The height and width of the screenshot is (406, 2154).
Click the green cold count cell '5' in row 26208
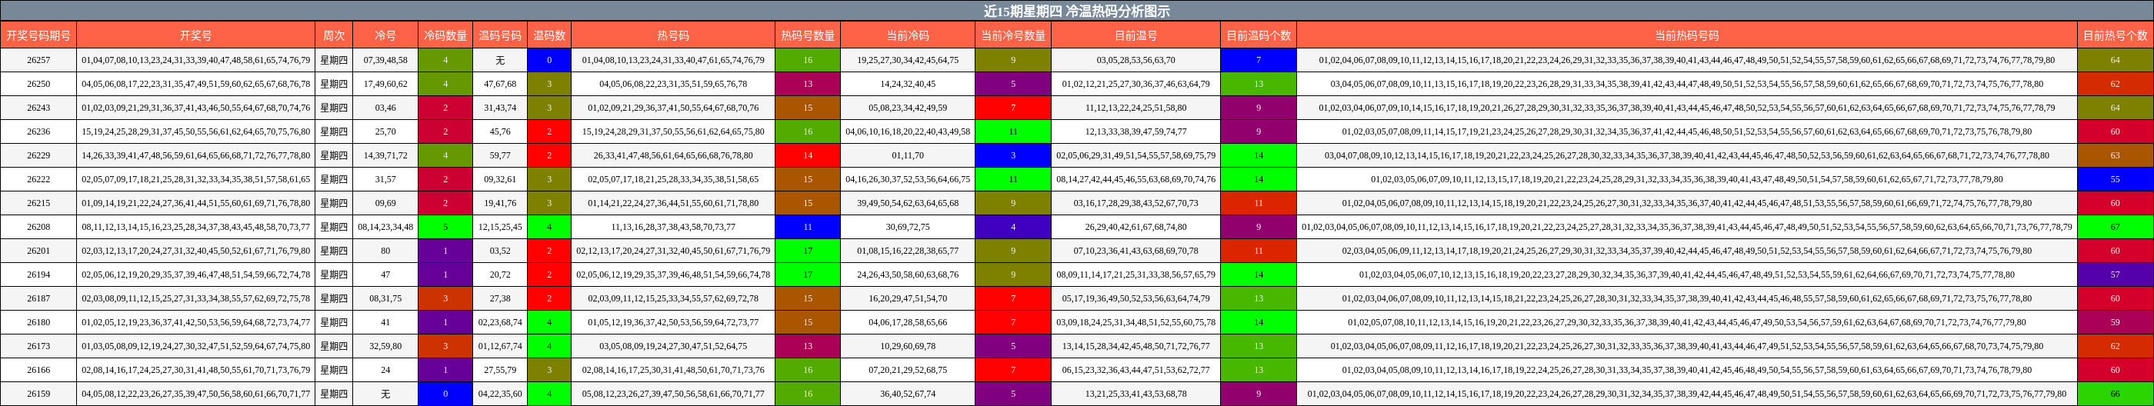tap(445, 226)
